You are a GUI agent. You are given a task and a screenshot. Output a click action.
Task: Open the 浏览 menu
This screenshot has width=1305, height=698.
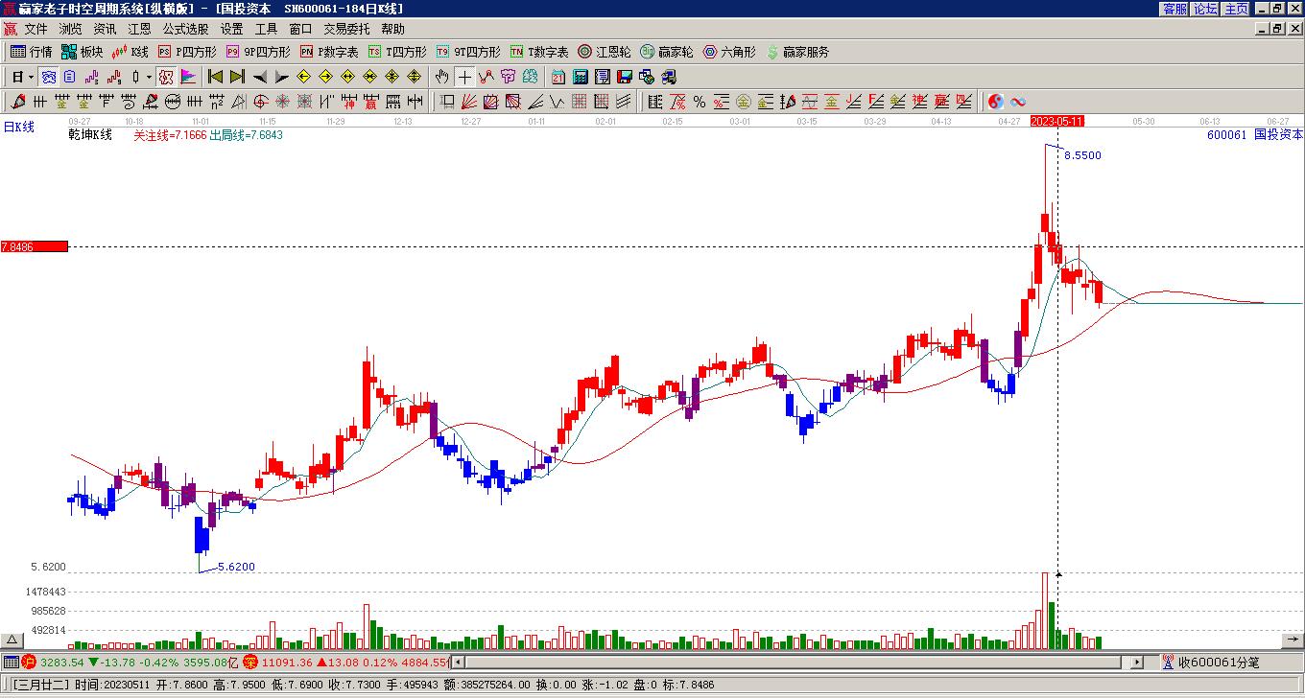click(70, 30)
